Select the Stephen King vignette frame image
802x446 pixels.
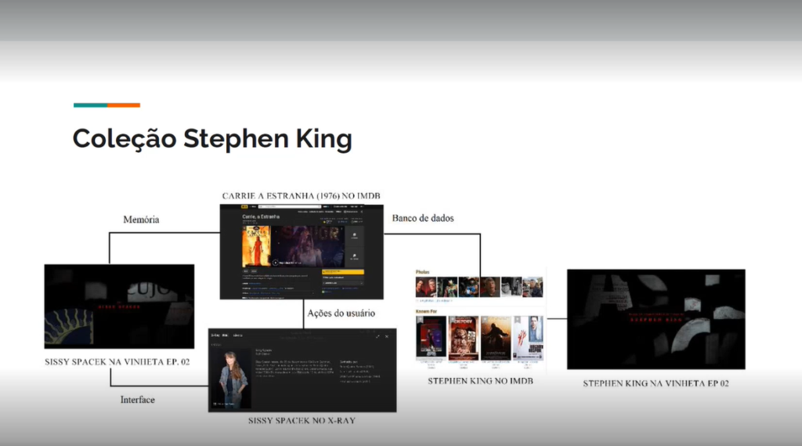tap(656, 319)
